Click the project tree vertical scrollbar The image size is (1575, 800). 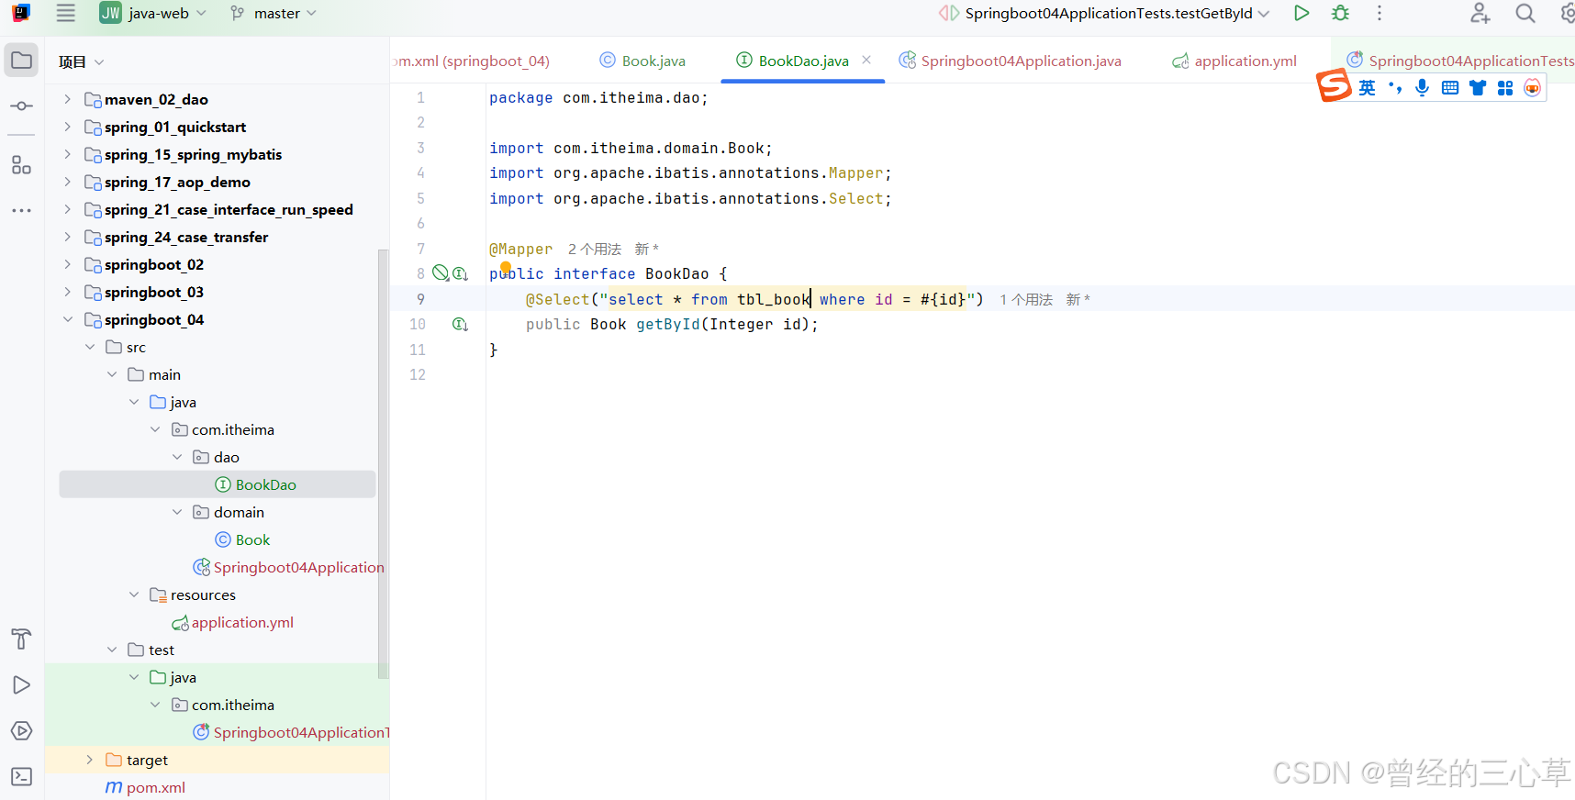pos(384,463)
